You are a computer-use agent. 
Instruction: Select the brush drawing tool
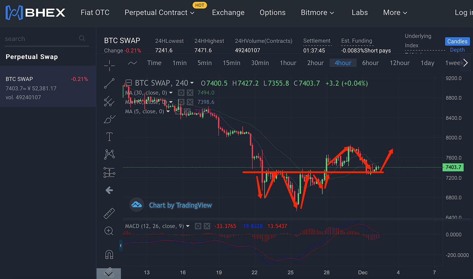coord(109,119)
